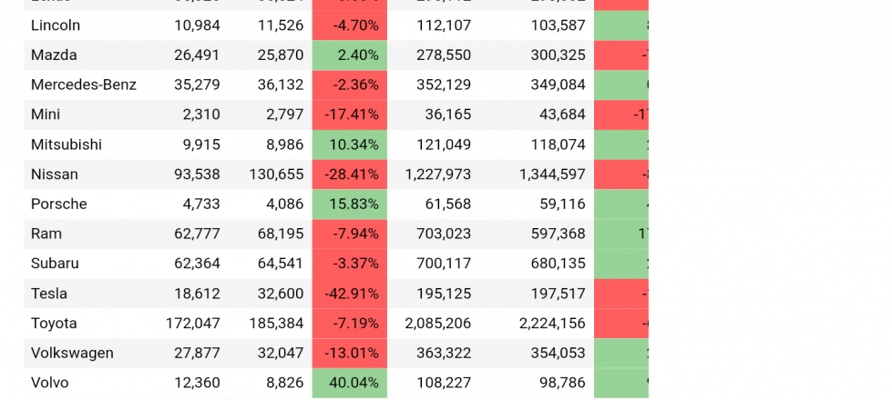The image size is (892, 400).
Task: Select Toyota's 172,047 monthly figure
Action: coord(193,324)
